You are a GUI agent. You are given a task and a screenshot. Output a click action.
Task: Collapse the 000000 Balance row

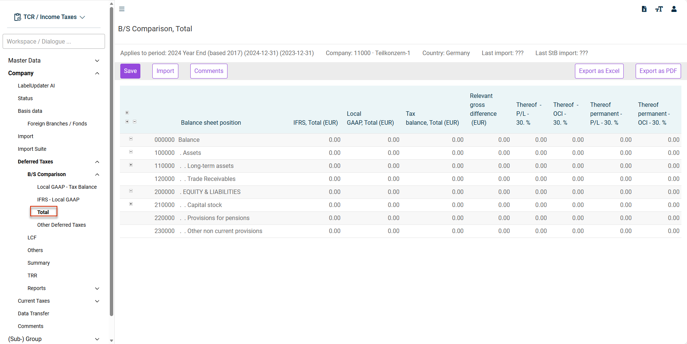click(131, 139)
